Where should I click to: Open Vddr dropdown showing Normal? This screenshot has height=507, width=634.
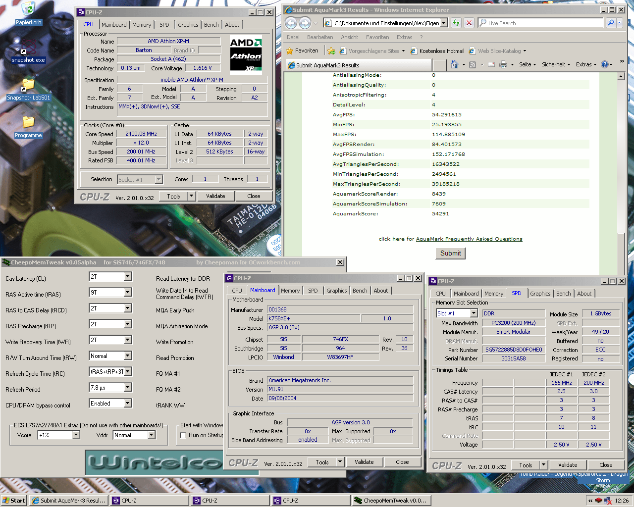click(151, 435)
